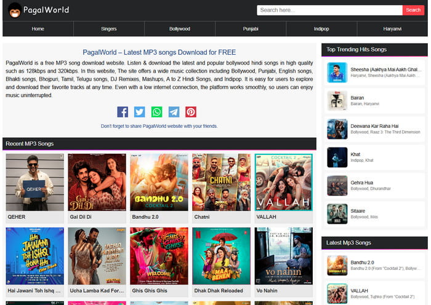The width and height of the screenshot is (431, 305).
Task: Open the Home menu item
Action: click(38, 29)
